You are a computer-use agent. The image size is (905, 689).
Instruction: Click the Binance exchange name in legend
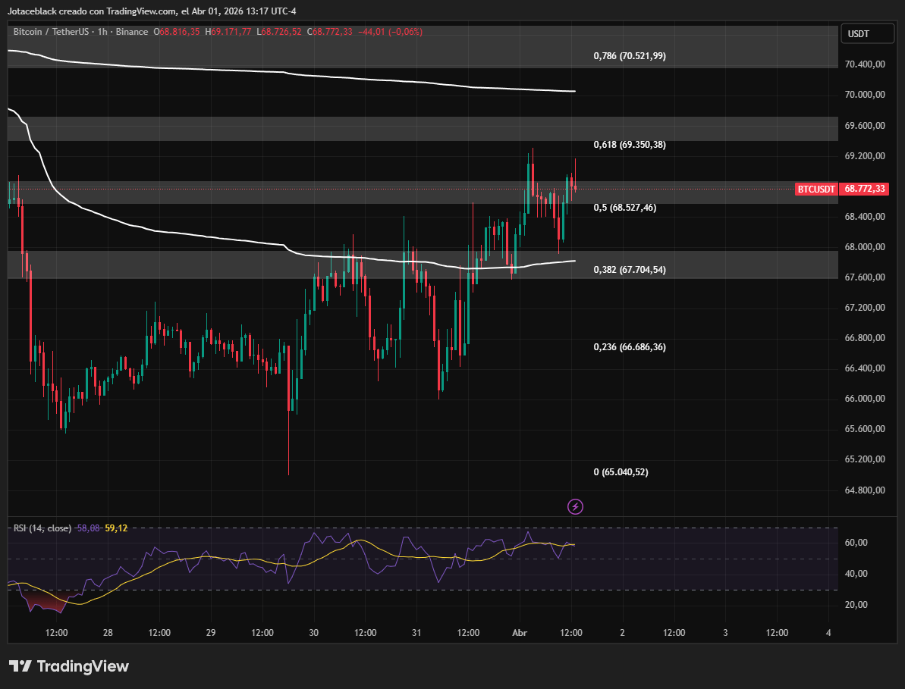pos(131,32)
